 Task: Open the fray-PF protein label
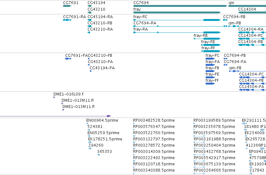pos(212,80)
